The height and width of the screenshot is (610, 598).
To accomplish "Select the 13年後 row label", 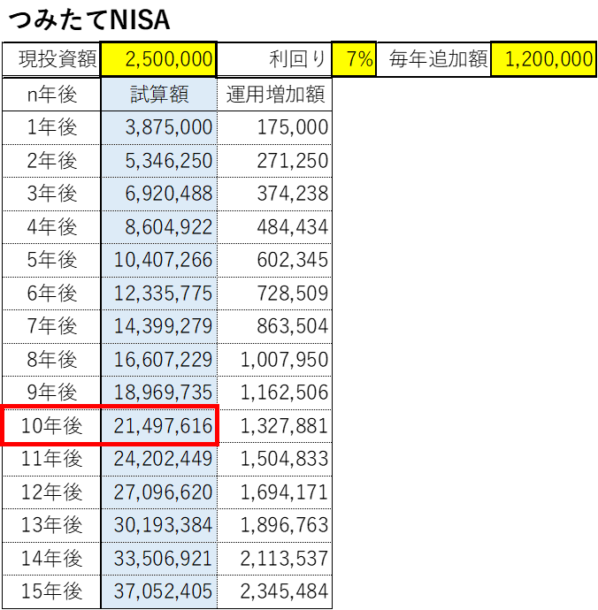I will click(51, 526).
